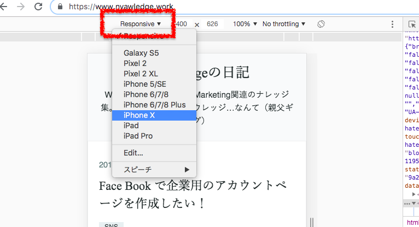Image resolution: width=419 pixels, height=227 pixels.
Task: Select Pixel 2 XL from device list
Action: 154,74
